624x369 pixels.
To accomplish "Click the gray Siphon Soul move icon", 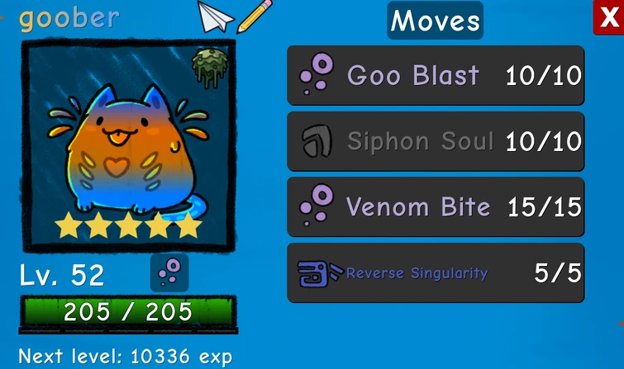I will pos(317,141).
